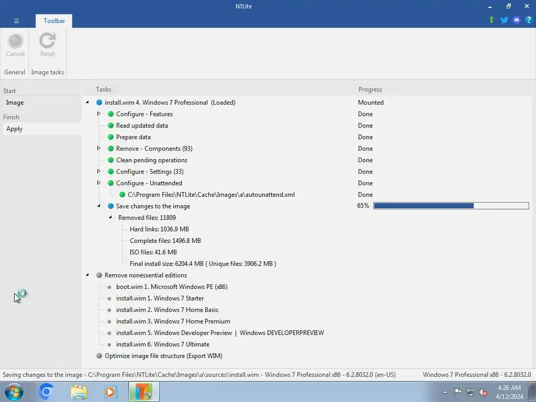This screenshot has width=536, height=402.
Task: Click gray dot of Optimize image file structure
Action: (x=99, y=356)
